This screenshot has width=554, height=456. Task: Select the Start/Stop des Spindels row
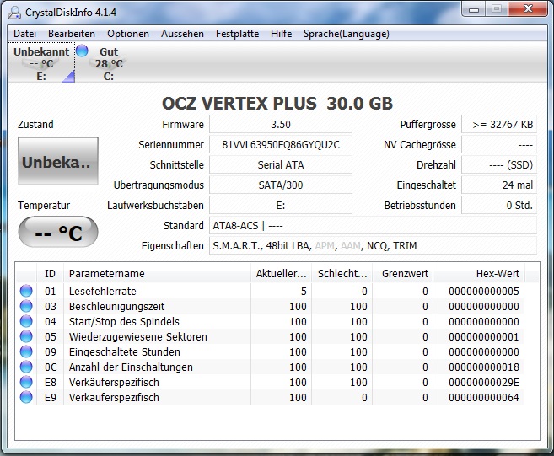(x=270, y=321)
